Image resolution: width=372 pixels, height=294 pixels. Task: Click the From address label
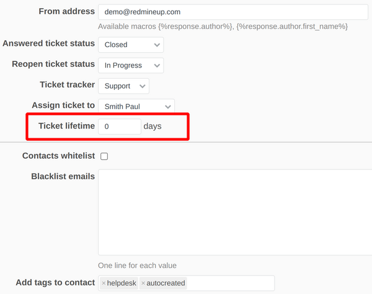(66, 12)
